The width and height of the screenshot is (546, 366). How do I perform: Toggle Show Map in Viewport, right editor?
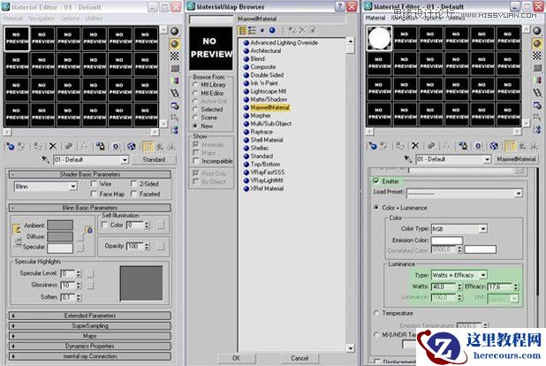pos(494,146)
